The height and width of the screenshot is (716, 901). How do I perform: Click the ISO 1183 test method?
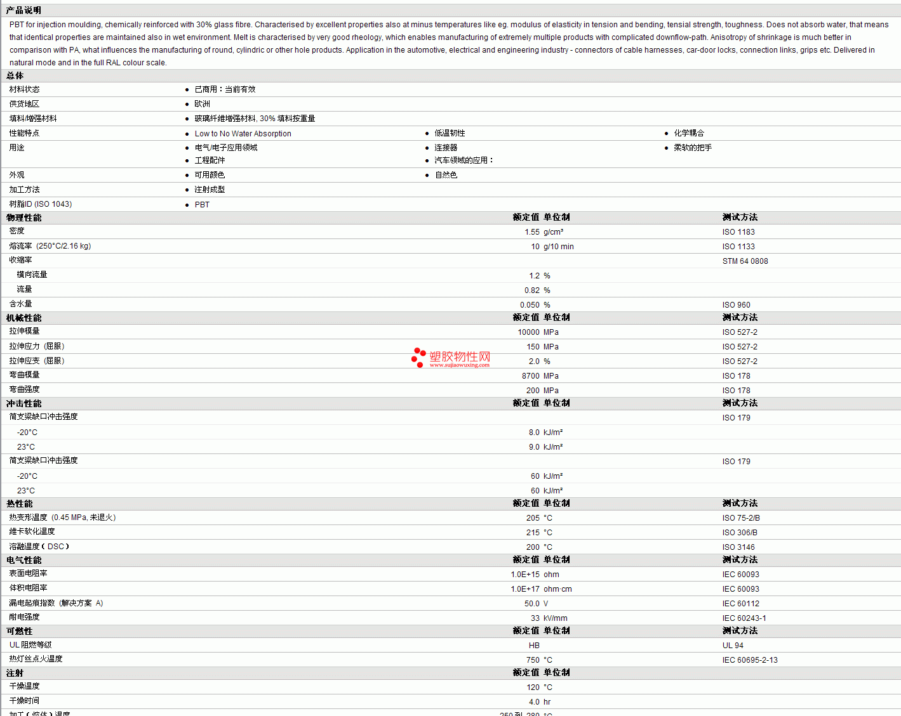point(738,232)
